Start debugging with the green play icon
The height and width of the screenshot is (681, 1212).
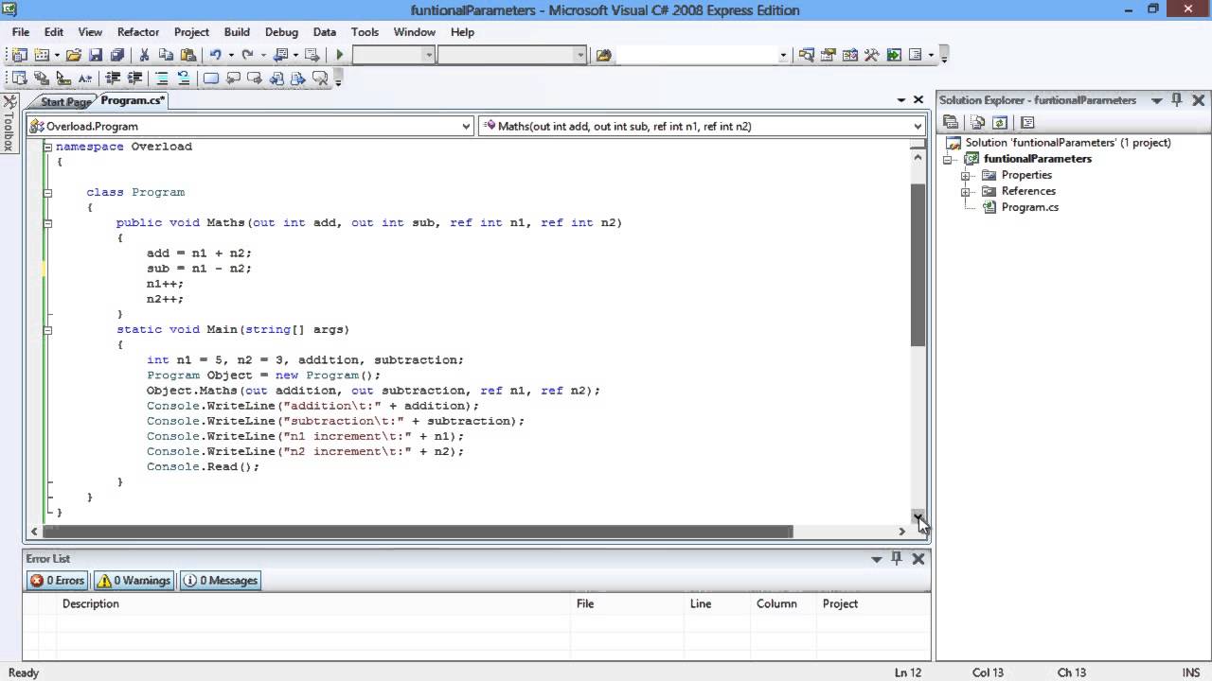(339, 55)
